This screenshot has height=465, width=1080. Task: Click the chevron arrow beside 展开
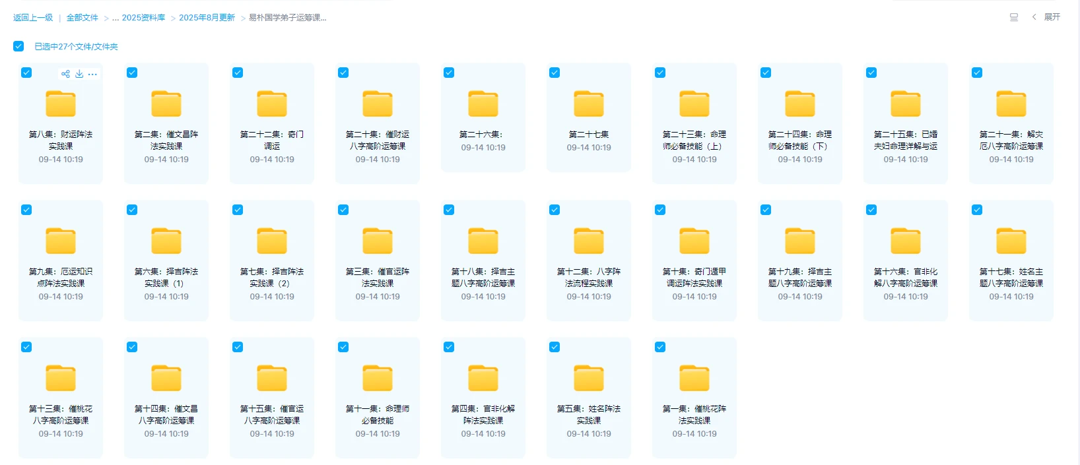pos(1034,17)
